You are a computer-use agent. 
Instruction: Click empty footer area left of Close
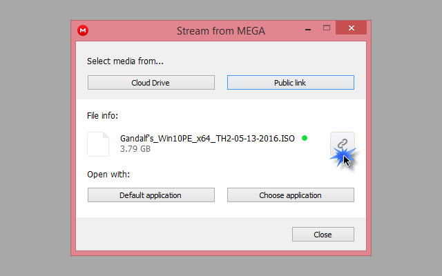tap(183, 234)
